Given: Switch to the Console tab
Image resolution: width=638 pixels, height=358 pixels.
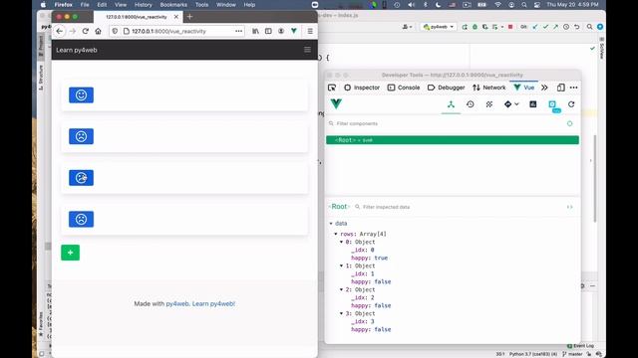Looking at the screenshot, I should [404, 88].
